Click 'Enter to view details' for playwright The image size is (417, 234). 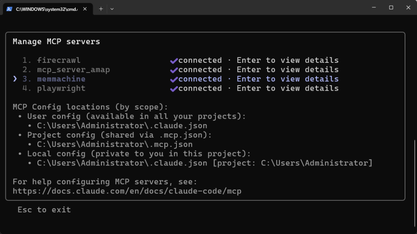[x=288, y=88]
